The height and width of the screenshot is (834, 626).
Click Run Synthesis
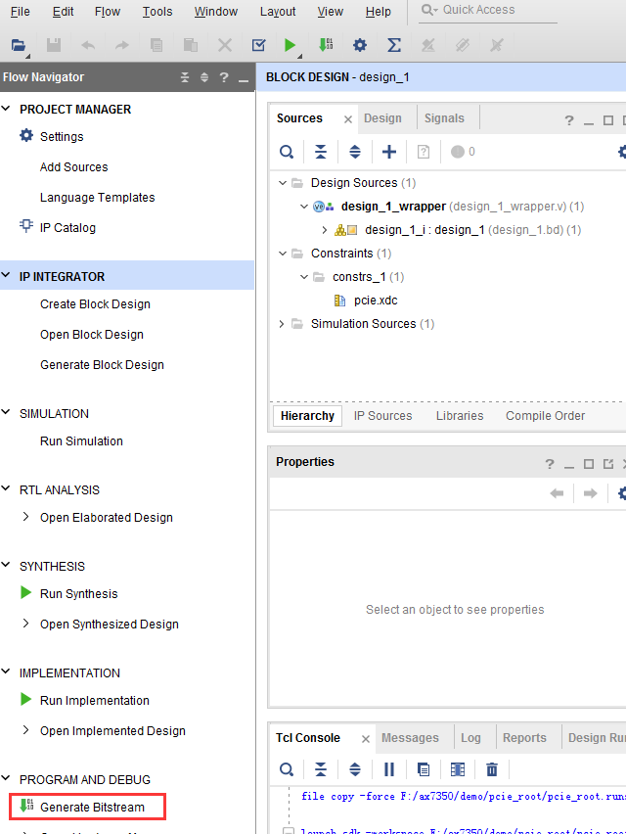78,594
